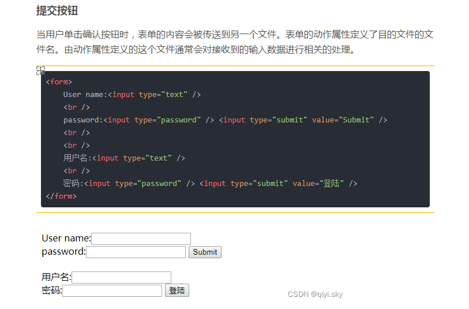Click the code line starting '用户名:<input'

coord(124,158)
